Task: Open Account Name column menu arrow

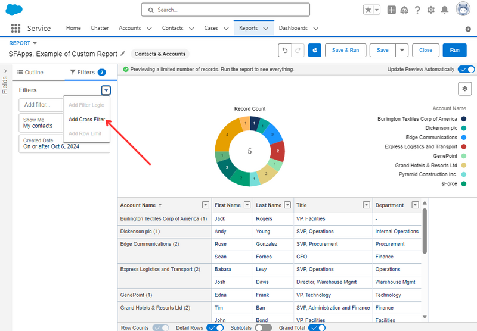Action: 206,205
